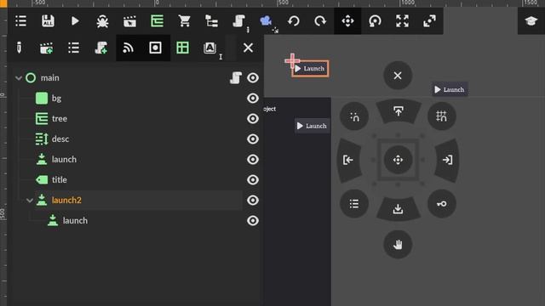Click the Launch button in the dark panel
The image size is (545, 306).
(313, 126)
